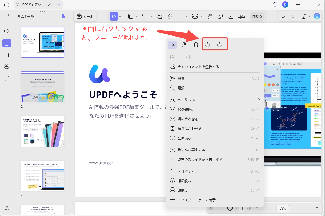
Task: Select the text T tool in toolbar
Action: tap(145, 16)
